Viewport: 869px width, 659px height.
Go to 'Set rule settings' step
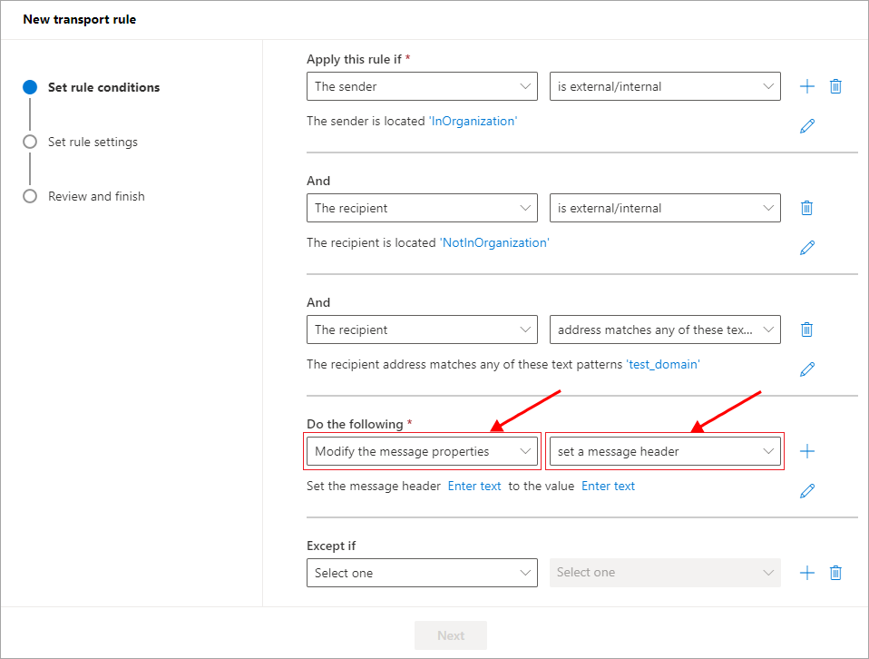pyautogui.click(x=93, y=142)
